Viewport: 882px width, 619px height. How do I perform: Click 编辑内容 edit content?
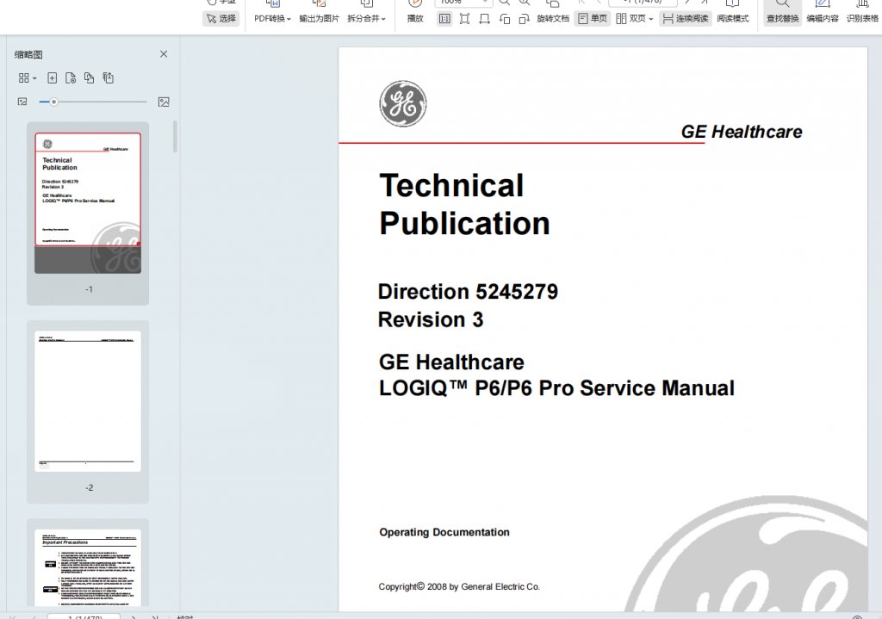point(823,19)
